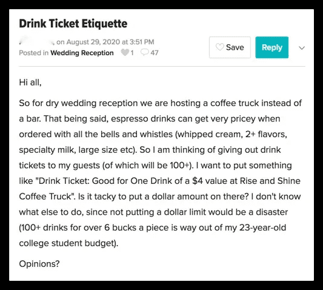Click the 'Posted in' label

tap(33, 53)
